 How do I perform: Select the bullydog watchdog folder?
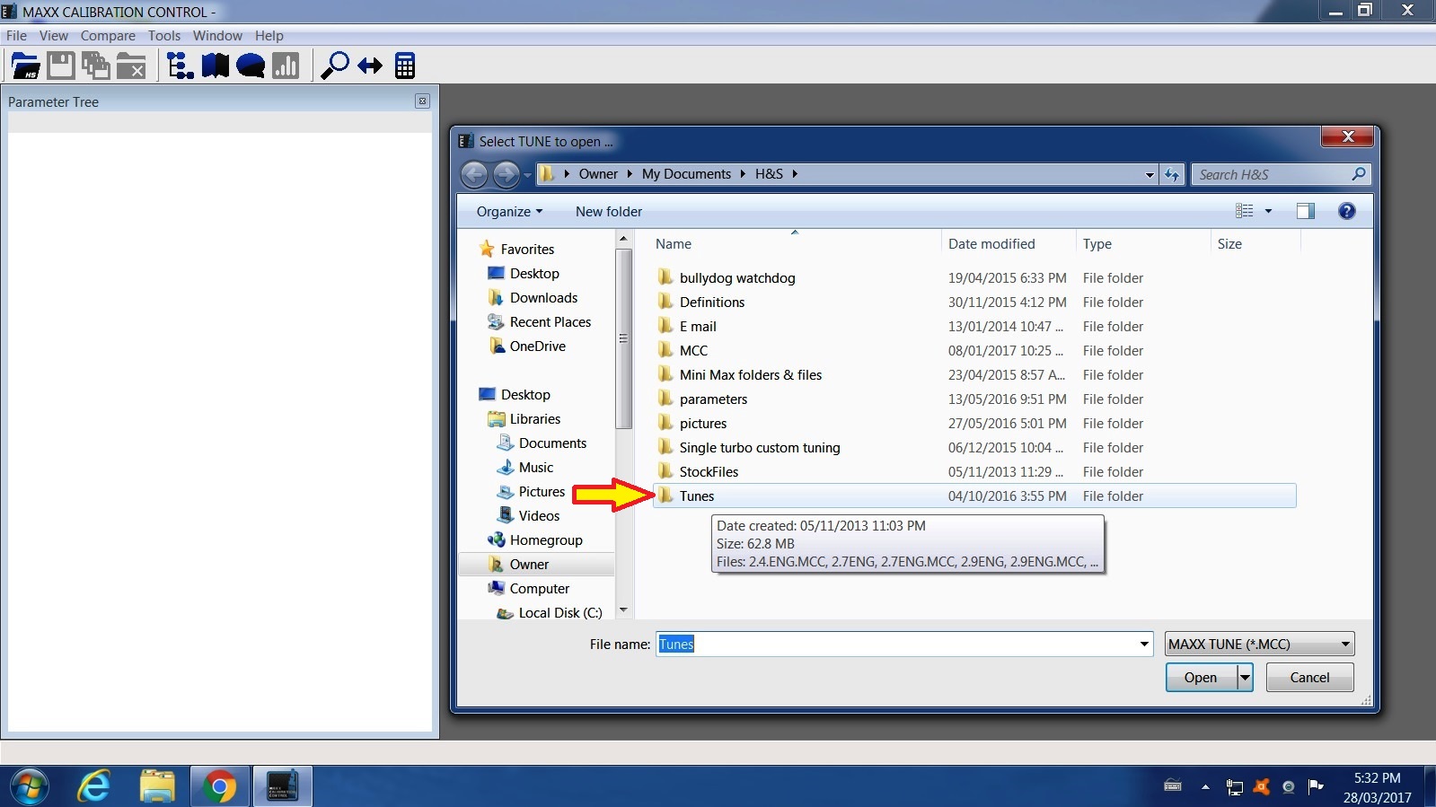(974, 278)
